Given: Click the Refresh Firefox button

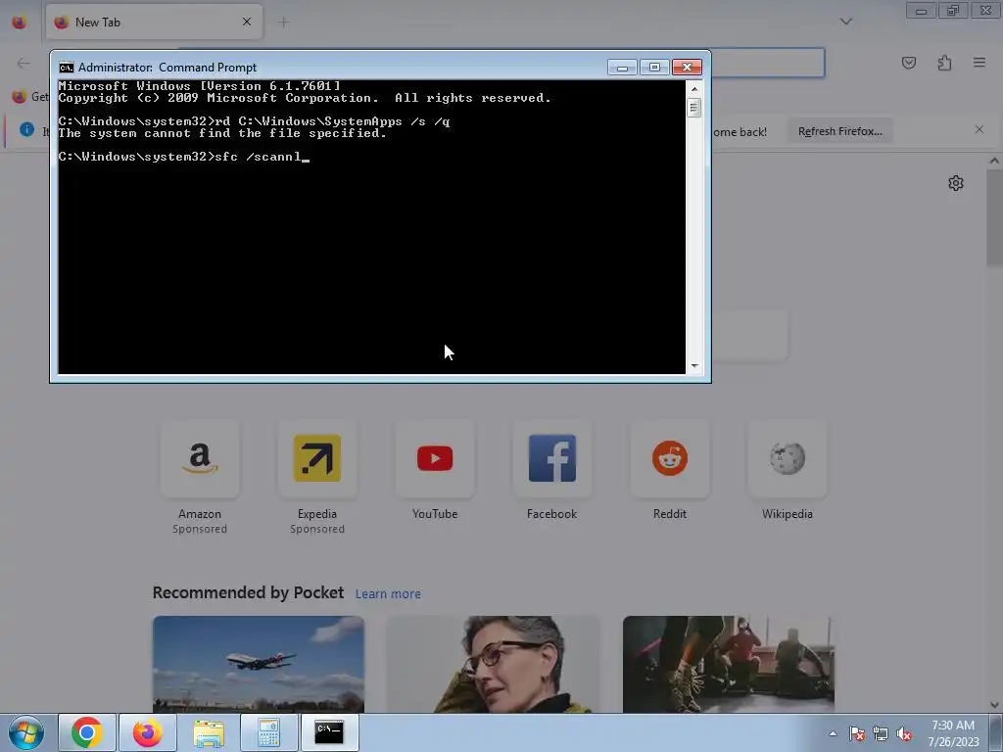Looking at the screenshot, I should 839,131.
